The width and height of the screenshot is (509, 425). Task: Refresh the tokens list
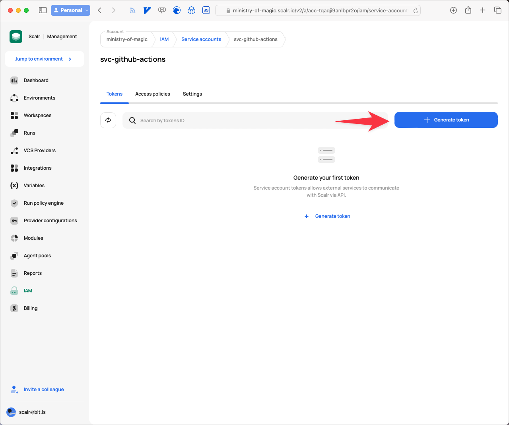pos(108,120)
